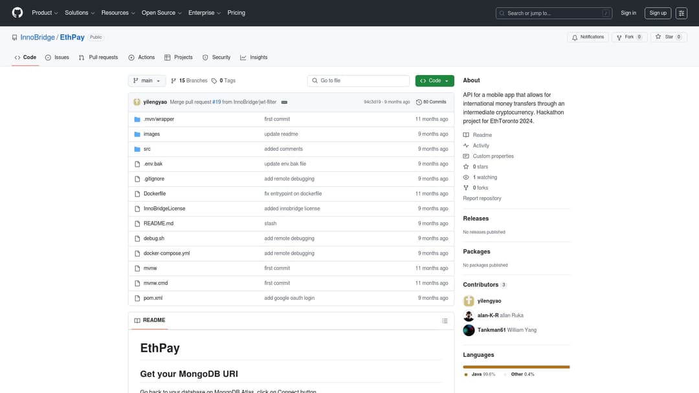The width and height of the screenshot is (699, 393).
Task: Click yilengyao commit author name
Action: [x=155, y=102]
